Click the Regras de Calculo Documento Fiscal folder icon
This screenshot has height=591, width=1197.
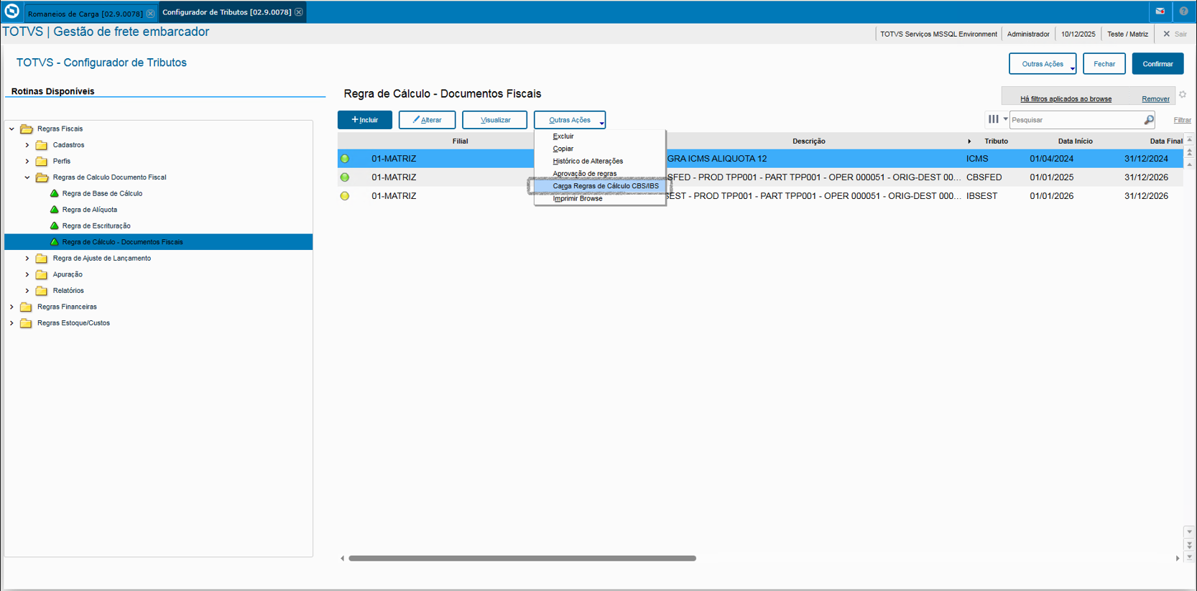[x=42, y=177]
